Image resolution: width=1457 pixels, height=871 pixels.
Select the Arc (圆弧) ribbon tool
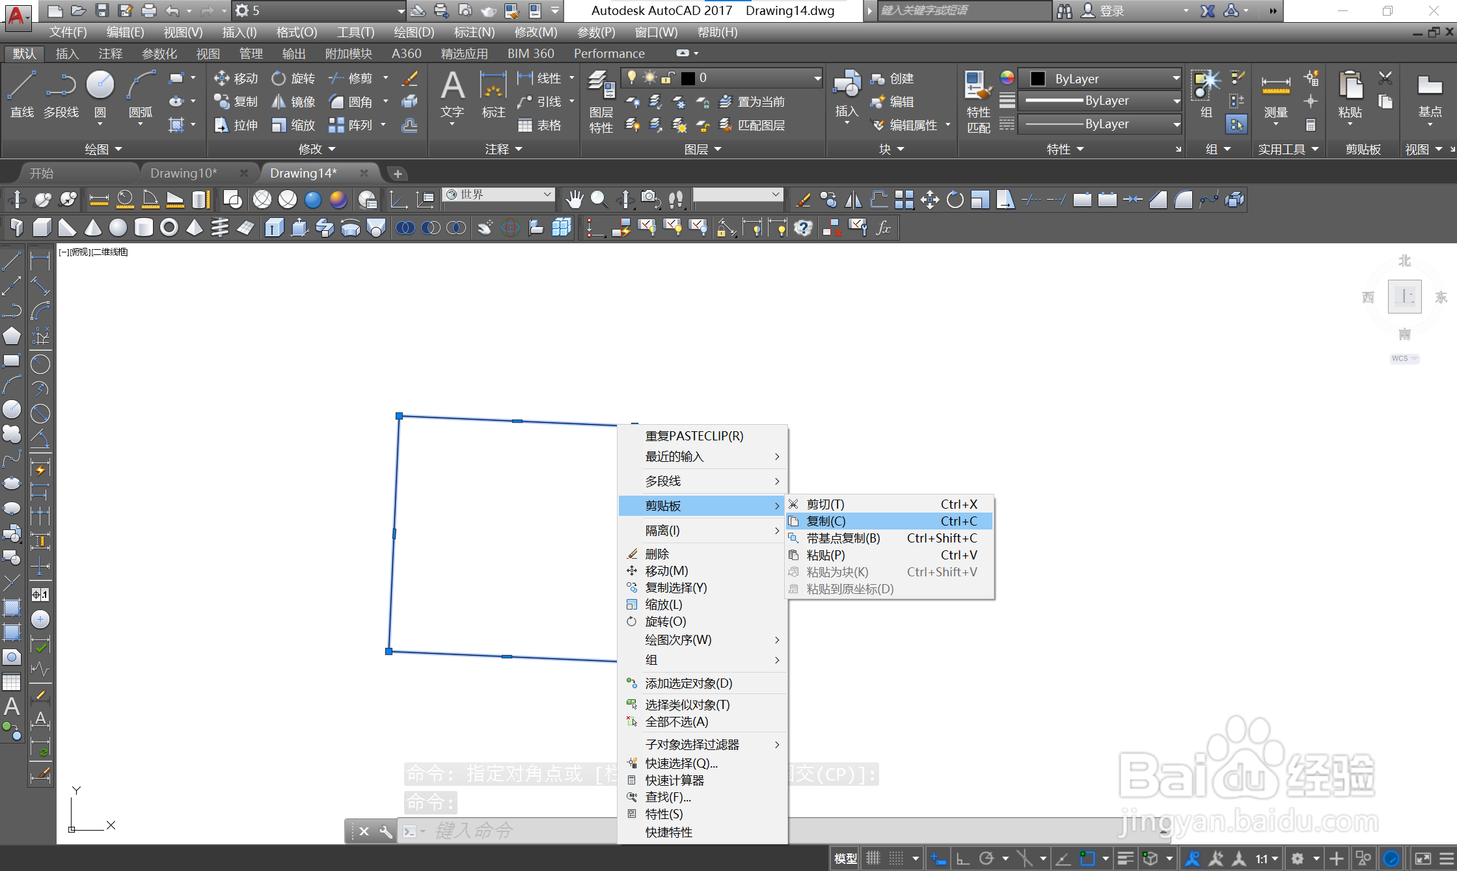click(x=141, y=95)
